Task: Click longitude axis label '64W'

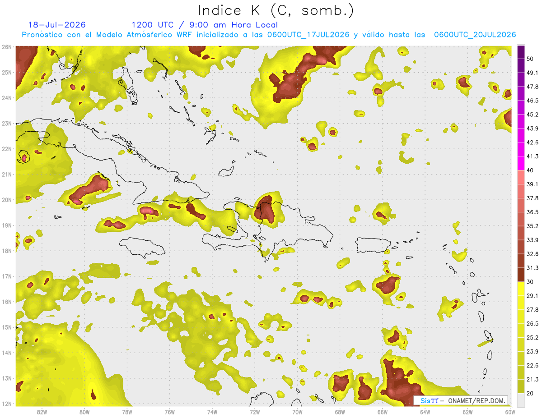Action: pos(425,412)
